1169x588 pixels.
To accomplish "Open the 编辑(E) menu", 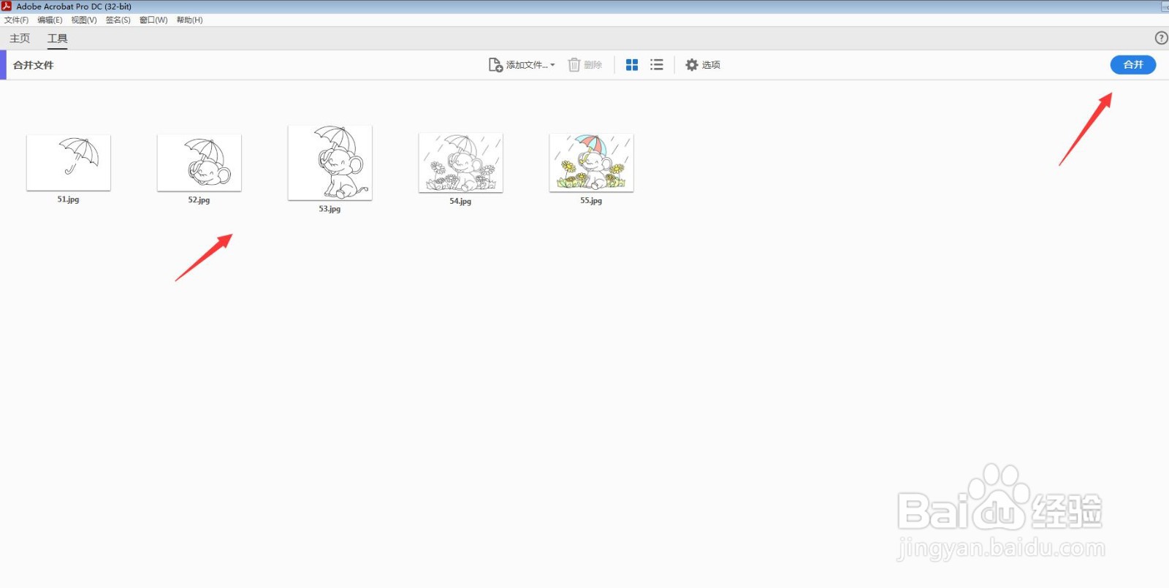I will (x=50, y=20).
